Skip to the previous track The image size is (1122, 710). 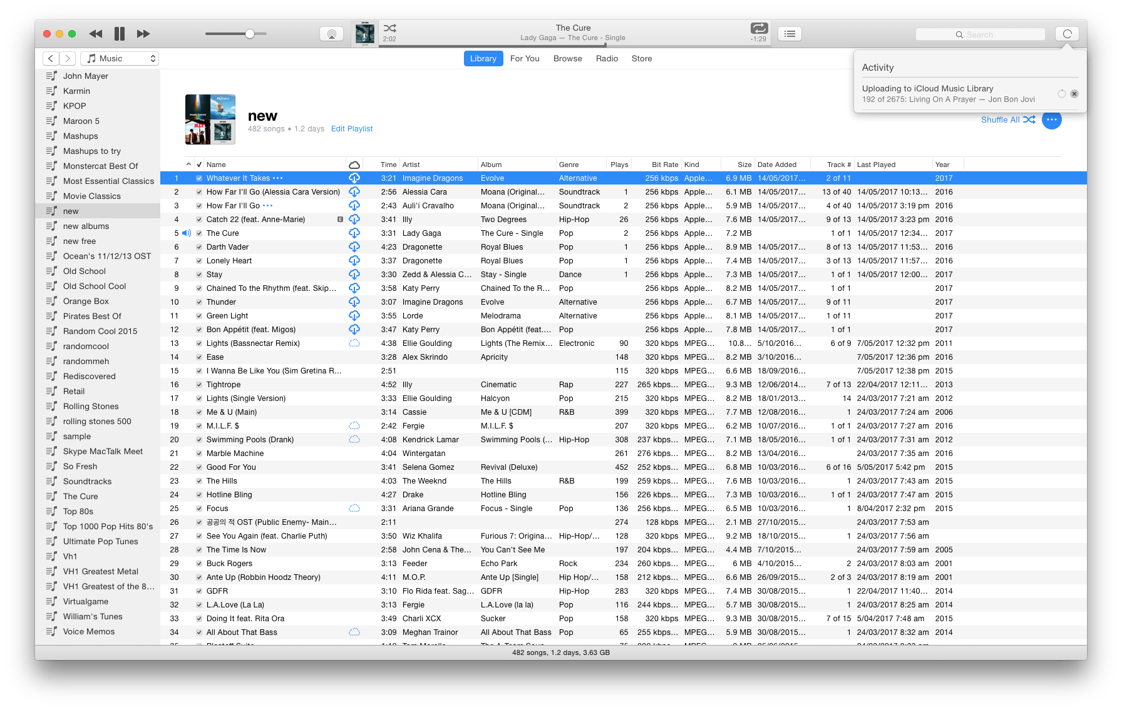point(95,34)
